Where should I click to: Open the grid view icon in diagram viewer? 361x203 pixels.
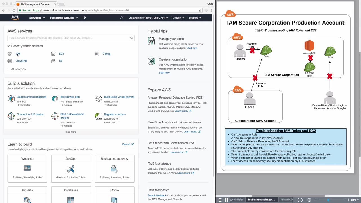(x=226, y=200)
